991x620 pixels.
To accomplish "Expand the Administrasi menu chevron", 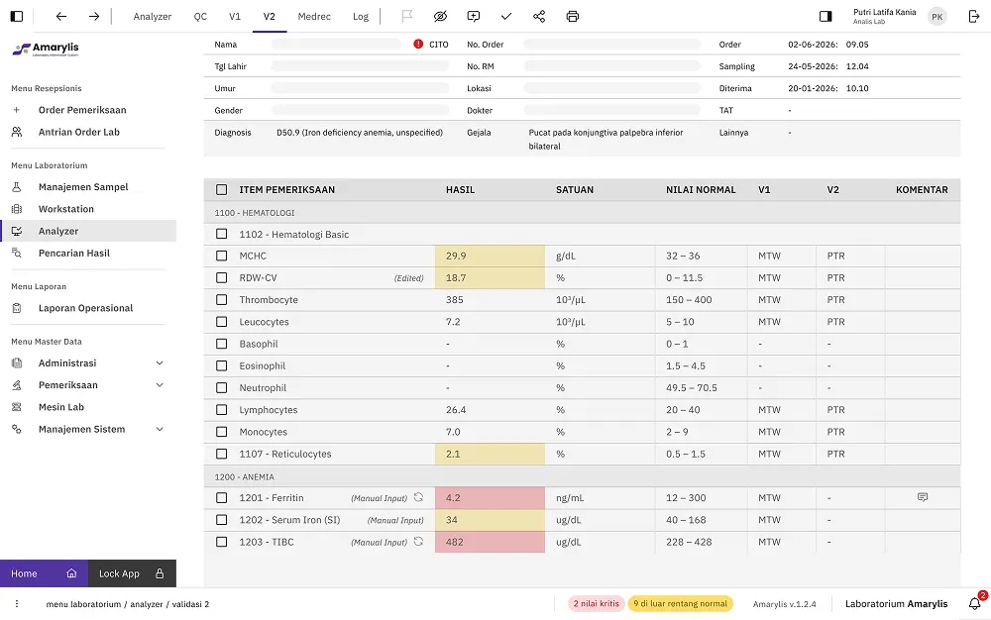I will [x=160, y=363].
